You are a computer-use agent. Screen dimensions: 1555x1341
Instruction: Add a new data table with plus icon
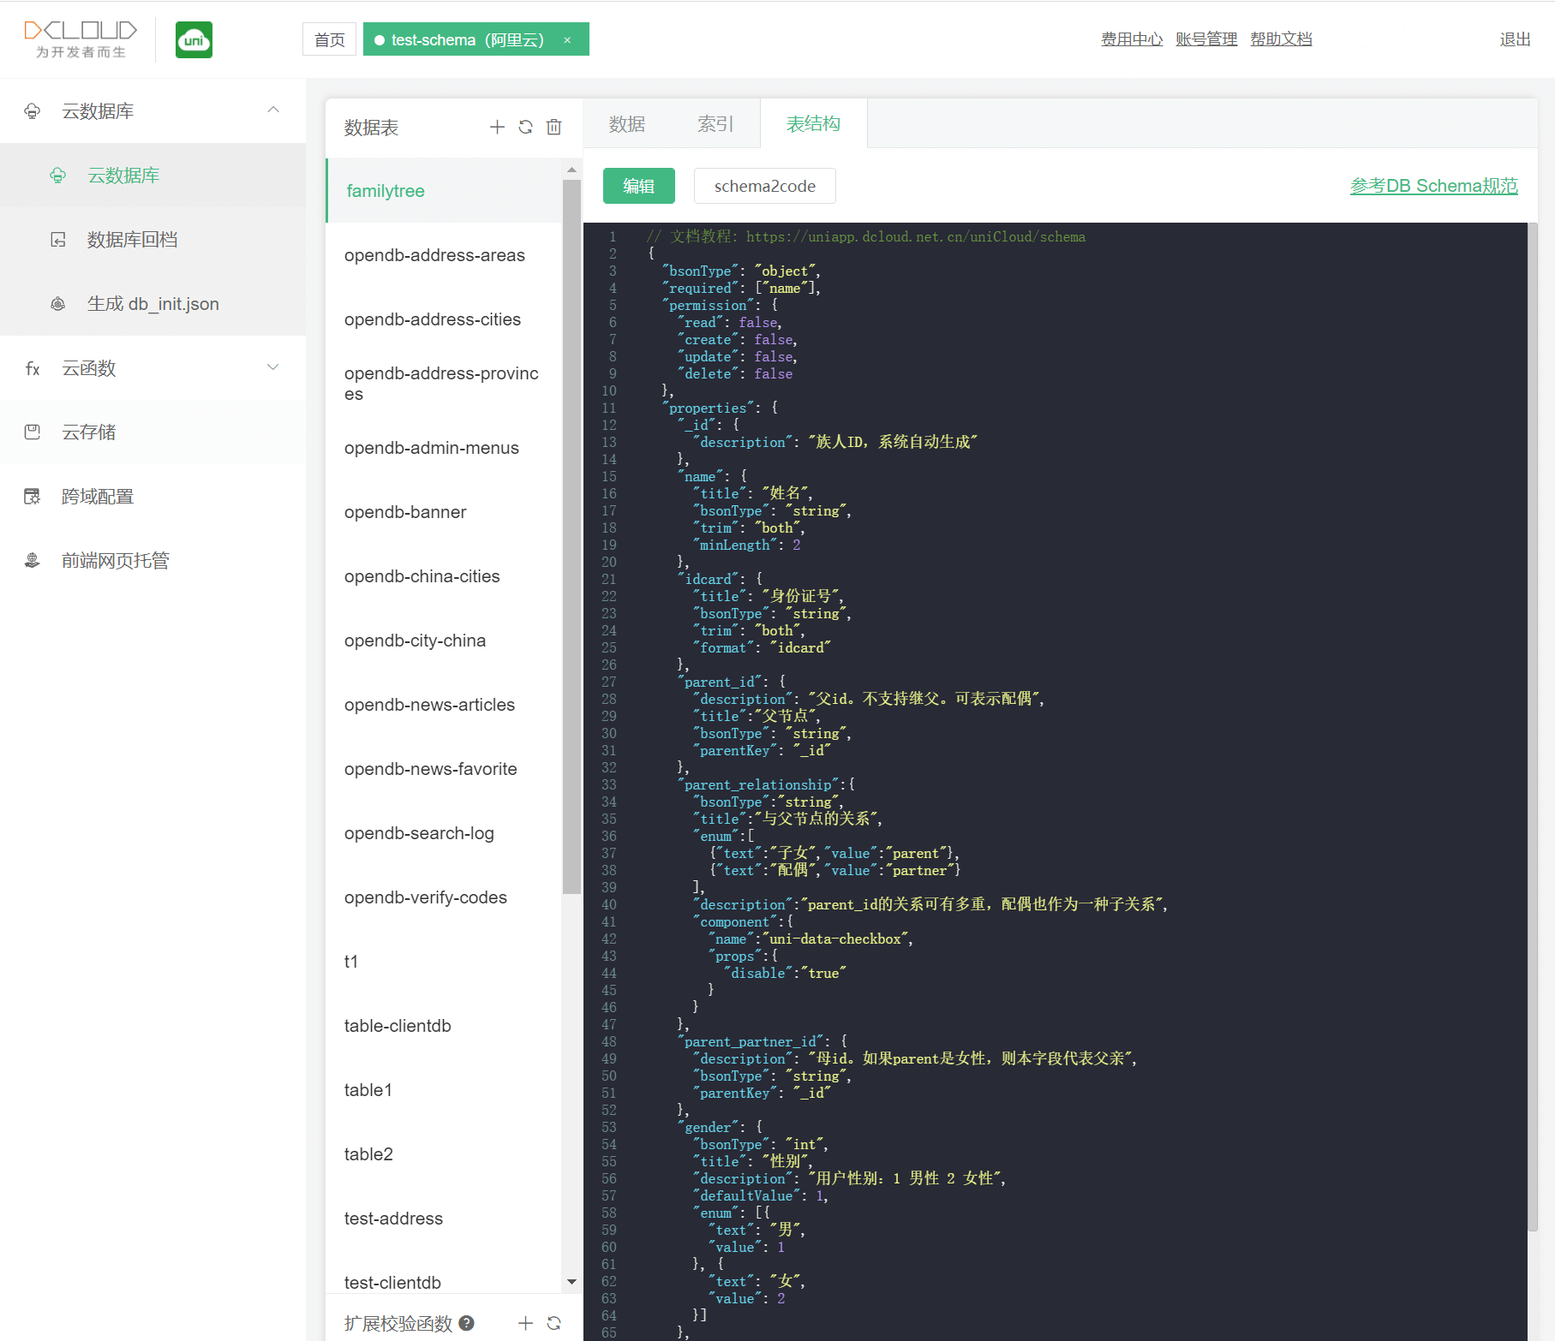click(x=497, y=127)
